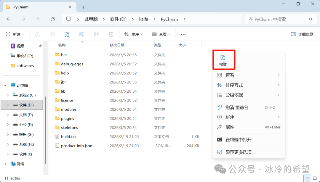Toggle the 详细信息 details pane
Viewport: 320px width, 182px height.
click(302, 34)
